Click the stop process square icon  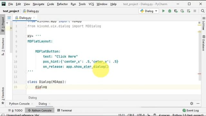(x=195, y=11)
